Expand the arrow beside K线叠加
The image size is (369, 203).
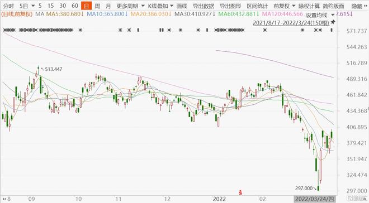click(x=171, y=6)
